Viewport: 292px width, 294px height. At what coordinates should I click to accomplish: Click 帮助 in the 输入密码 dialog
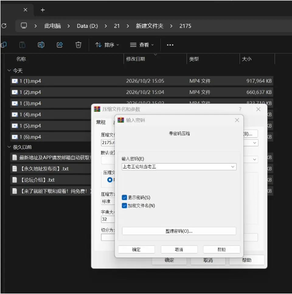point(222,250)
